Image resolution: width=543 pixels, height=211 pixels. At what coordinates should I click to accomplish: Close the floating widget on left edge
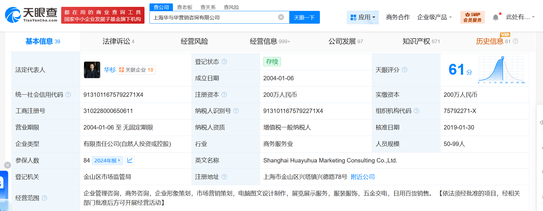tap(7, 165)
